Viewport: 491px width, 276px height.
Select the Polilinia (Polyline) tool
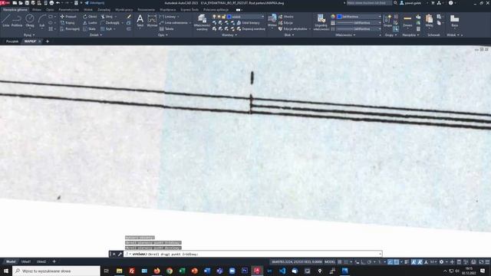[x=17, y=21]
